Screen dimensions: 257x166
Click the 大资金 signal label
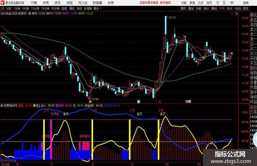pyautogui.click(x=55, y=114)
